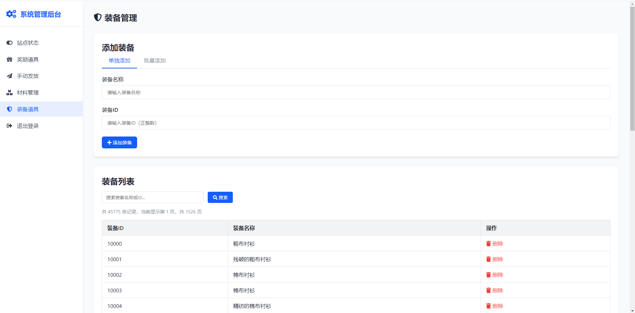Click trash icon for equipment 10000
Viewport: 635px width, 313px height.
click(488, 244)
